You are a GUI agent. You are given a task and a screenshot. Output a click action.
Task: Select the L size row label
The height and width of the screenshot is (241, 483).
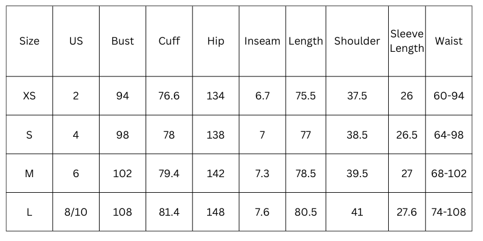coord(29,212)
